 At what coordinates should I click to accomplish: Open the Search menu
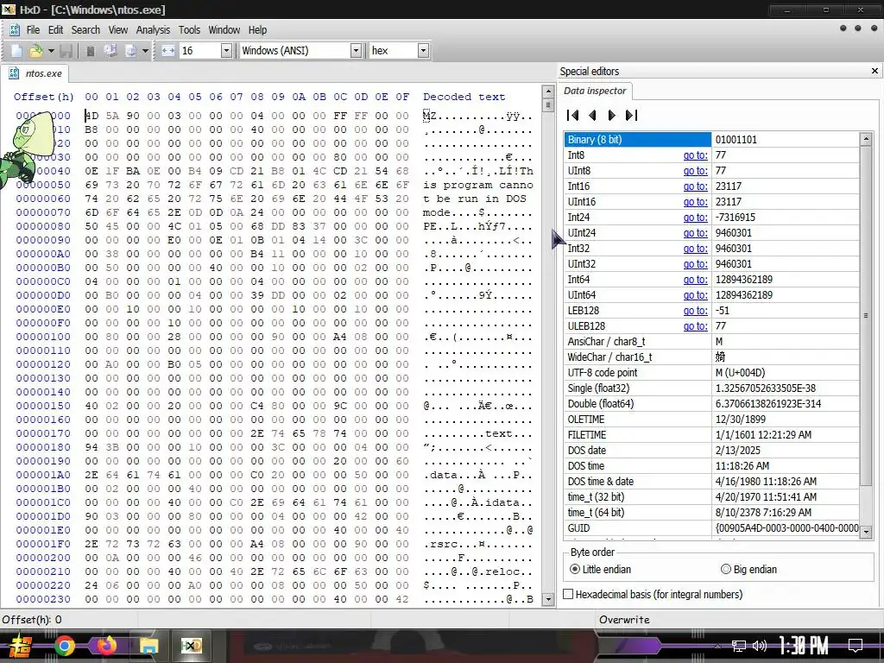(85, 30)
